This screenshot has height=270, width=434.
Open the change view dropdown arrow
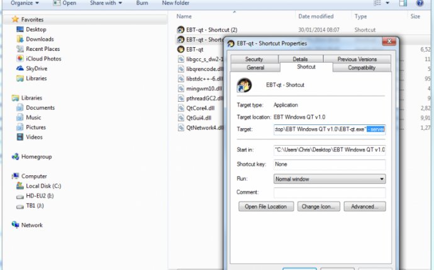(388, 3)
